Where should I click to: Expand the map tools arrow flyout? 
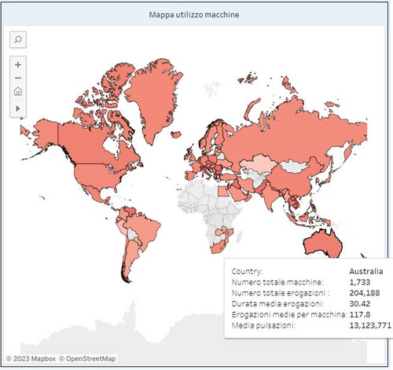tap(18, 108)
